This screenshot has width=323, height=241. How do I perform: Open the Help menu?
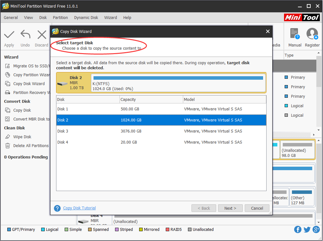click(x=127, y=18)
